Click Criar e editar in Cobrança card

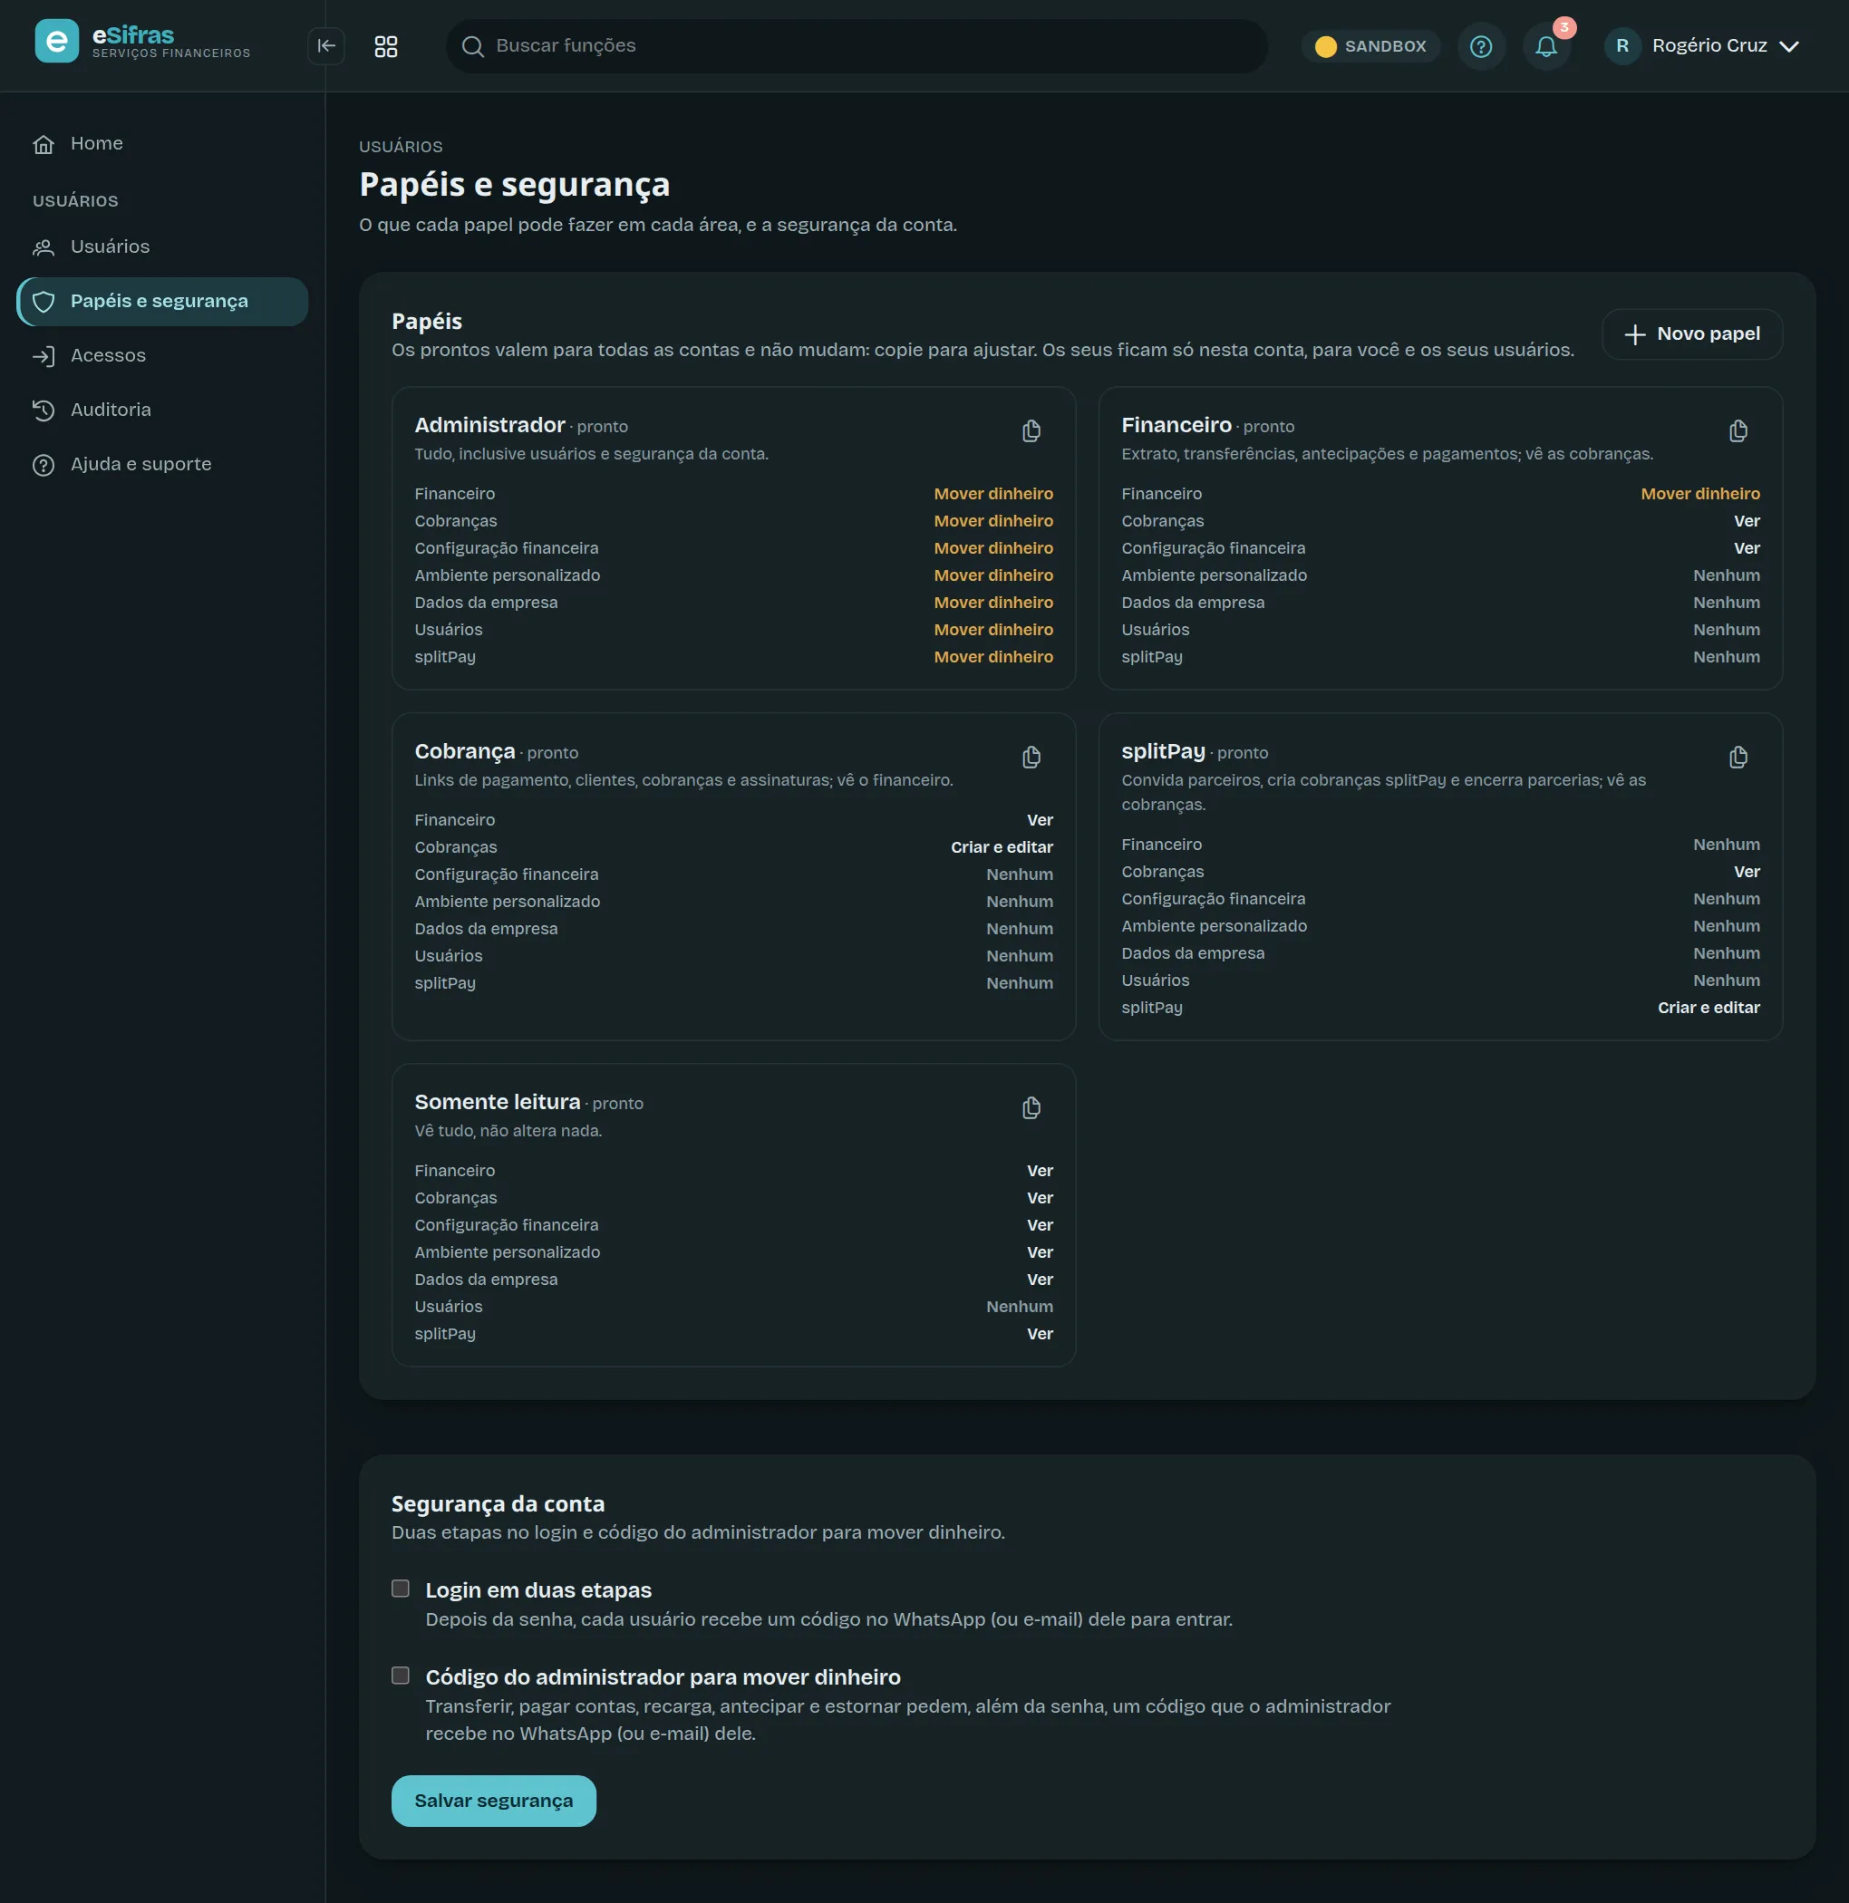(1002, 846)
